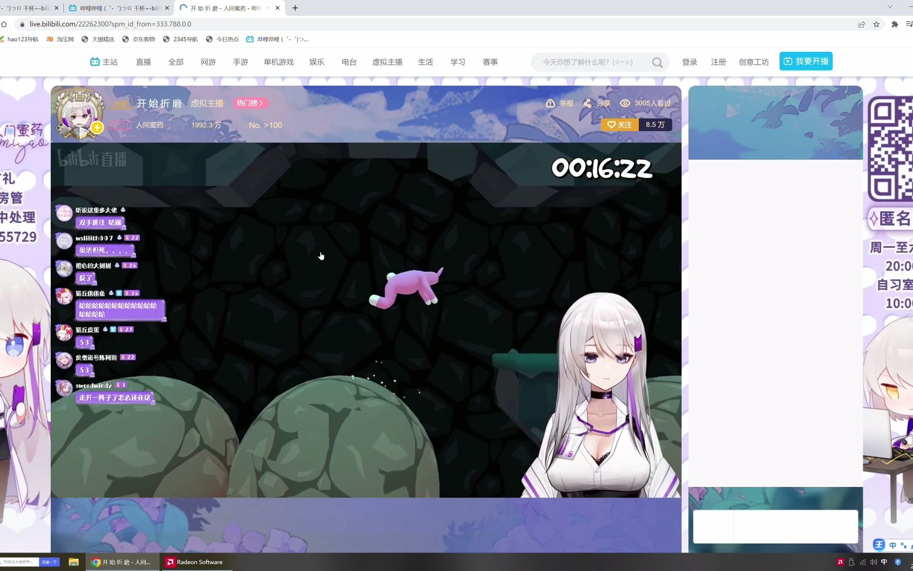Click the search magnifier icon

tap(657, 62)
